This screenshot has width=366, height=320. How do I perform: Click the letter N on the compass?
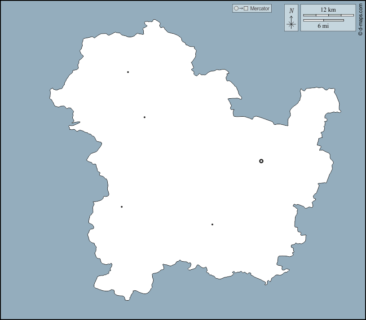[291, 10]
